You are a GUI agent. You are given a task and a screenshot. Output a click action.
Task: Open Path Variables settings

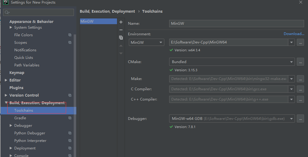pos(27,65)
